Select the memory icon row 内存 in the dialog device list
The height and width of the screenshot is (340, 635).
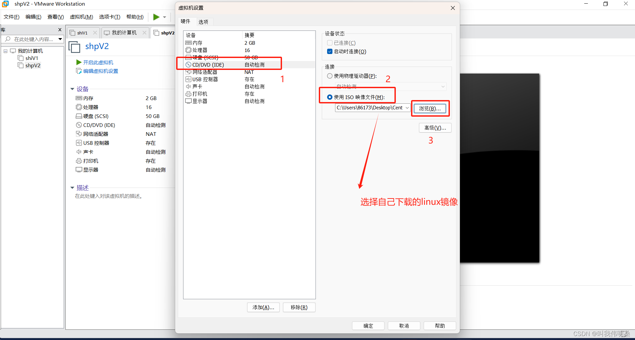pos(188,43)
